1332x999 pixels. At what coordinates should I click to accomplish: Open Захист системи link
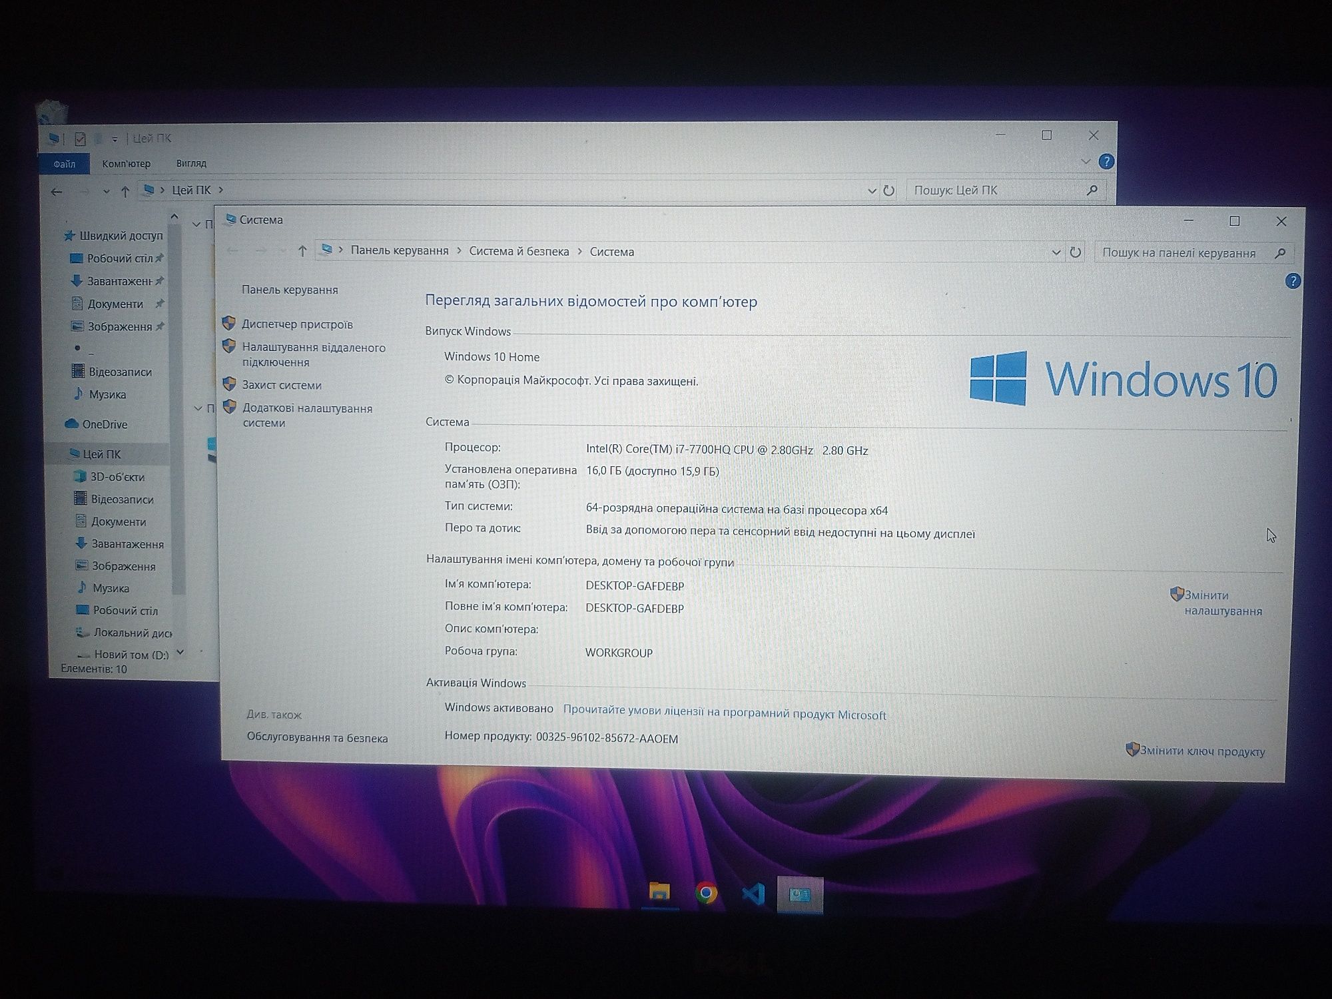[x=282, y=385]
